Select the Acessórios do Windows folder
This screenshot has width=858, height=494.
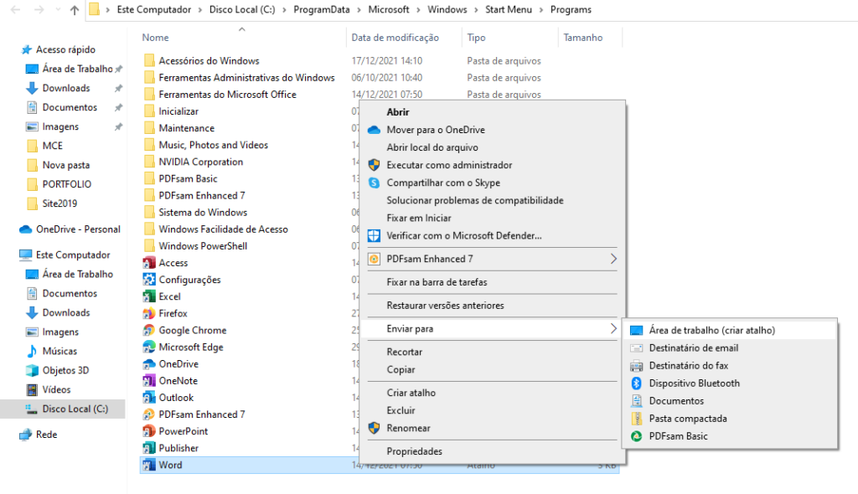pos(209,61)
